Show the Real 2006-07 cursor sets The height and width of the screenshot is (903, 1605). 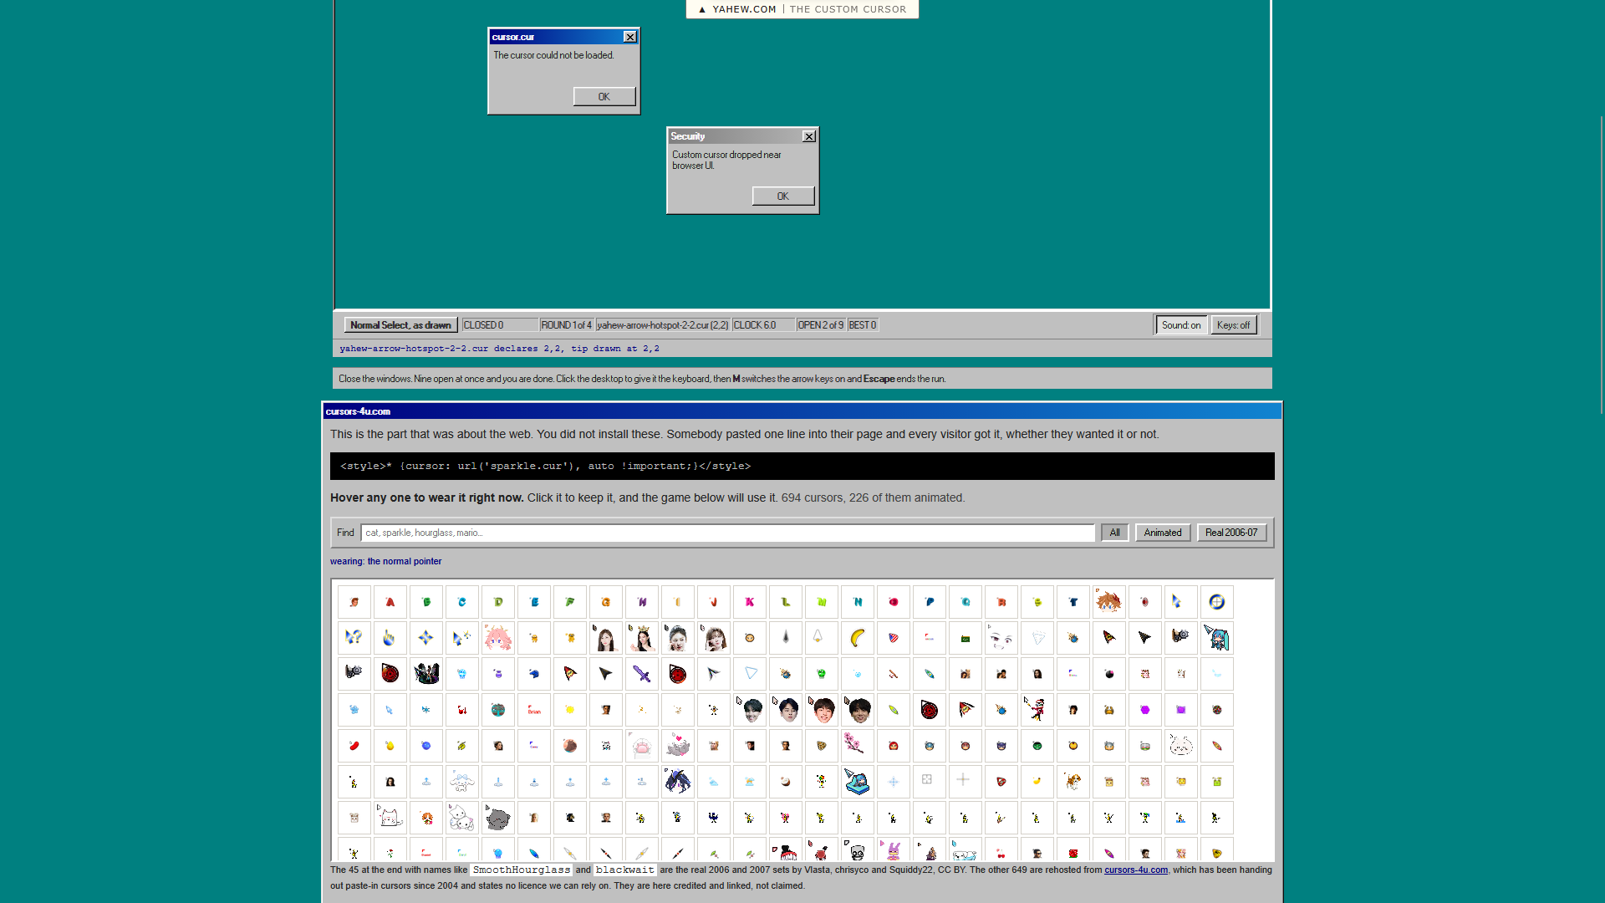[x=1231, y=533]
